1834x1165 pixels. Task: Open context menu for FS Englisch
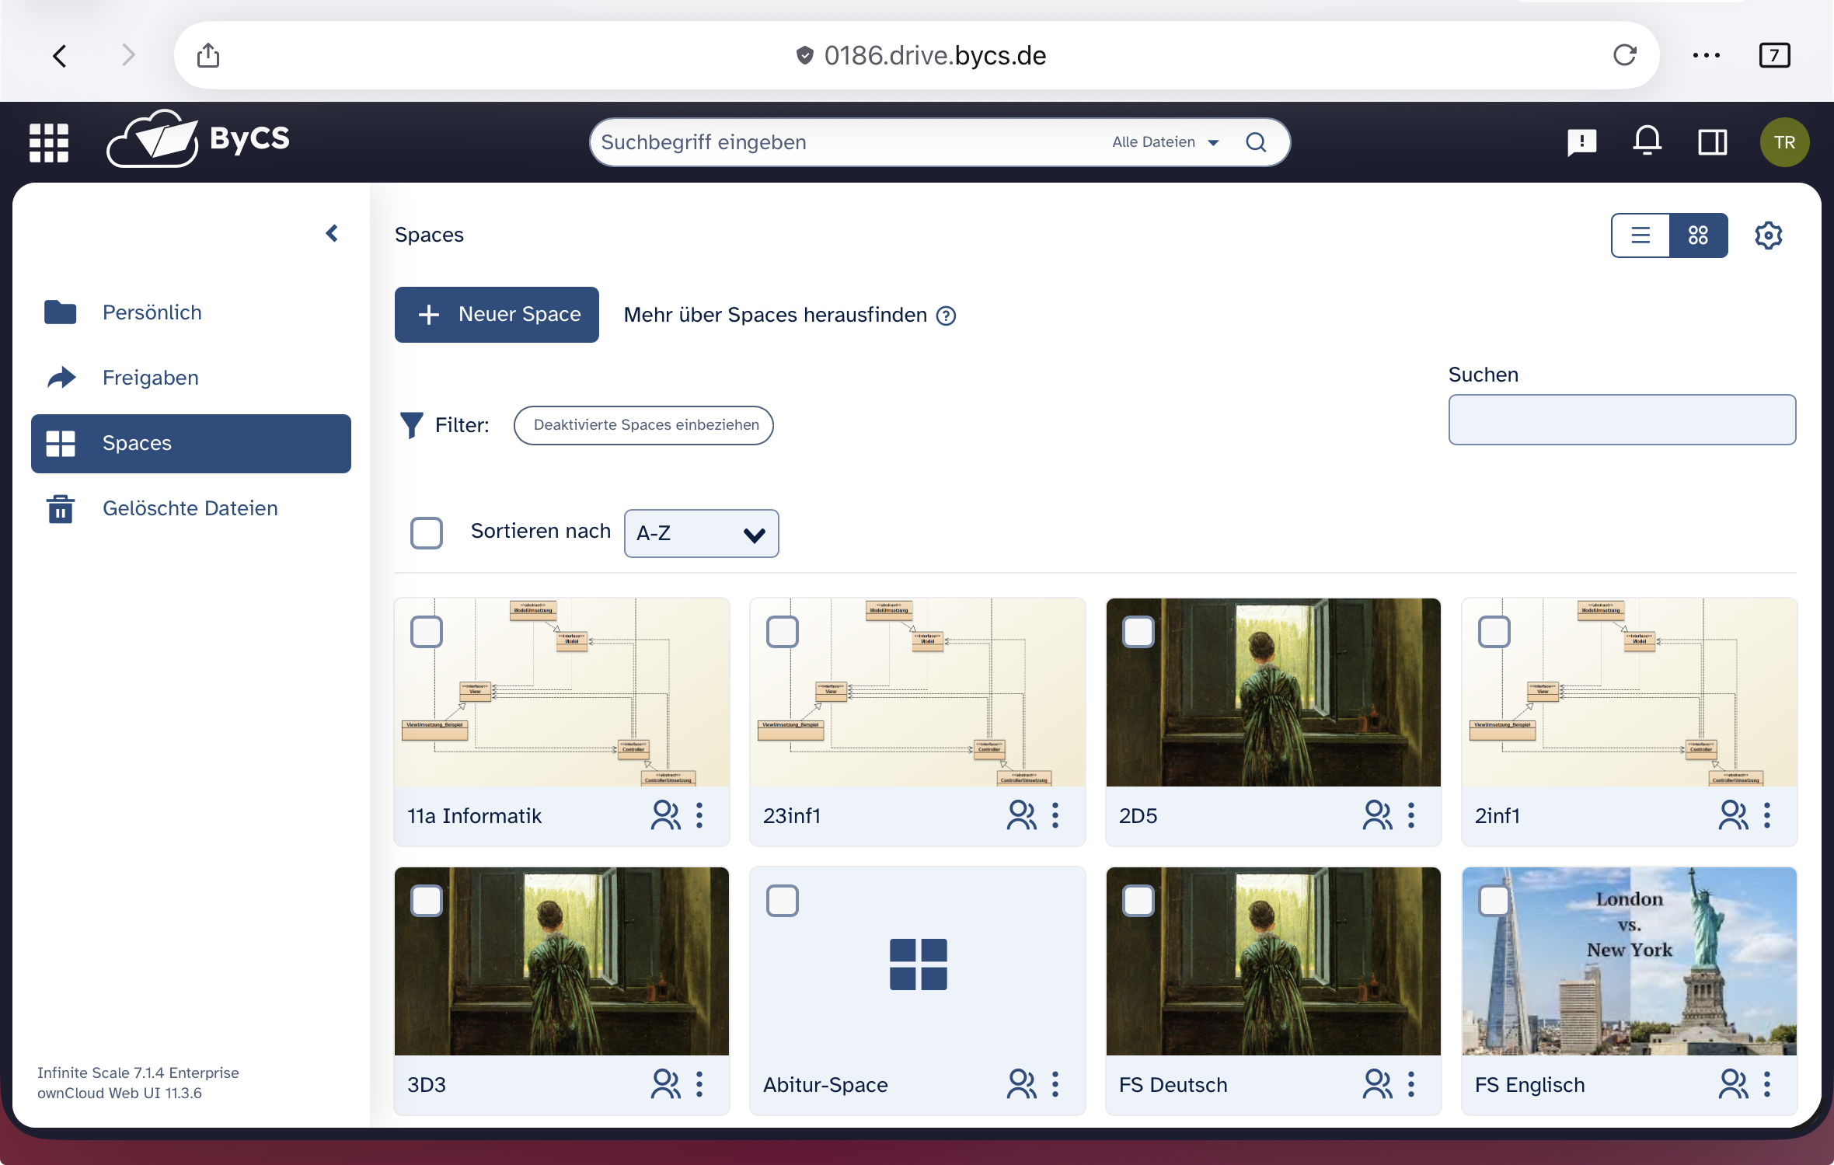click(x=1767, y=1083)
